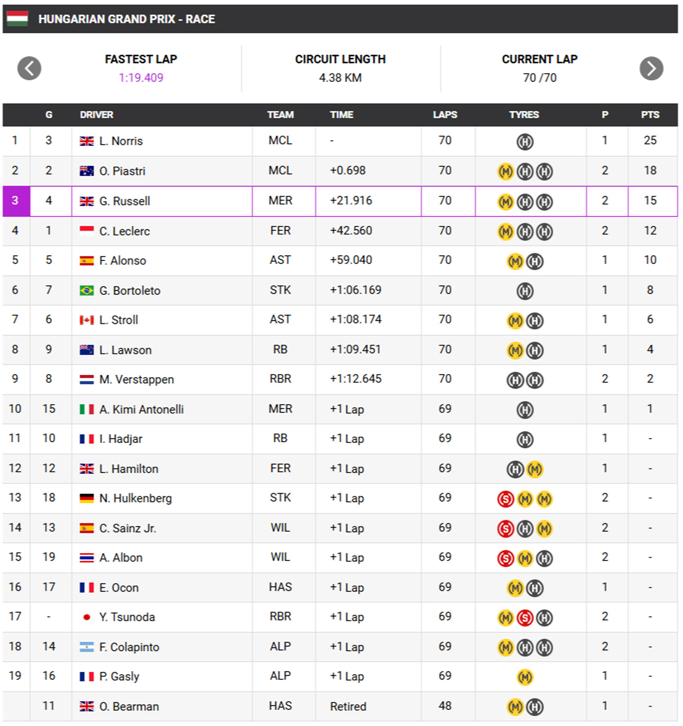Click driver name L. Norris

pyautogui.click(x=121, y=141)
